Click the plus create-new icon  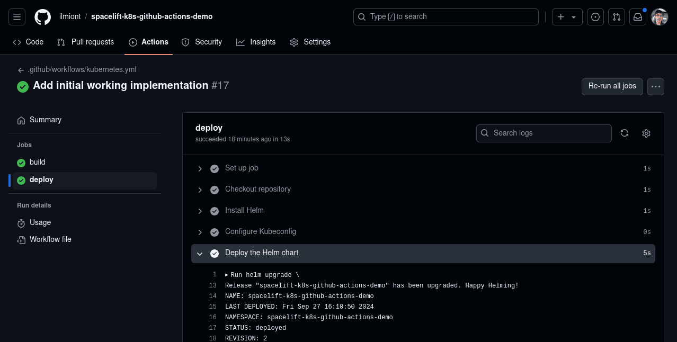pyautogui.click(x=561, y=17)
